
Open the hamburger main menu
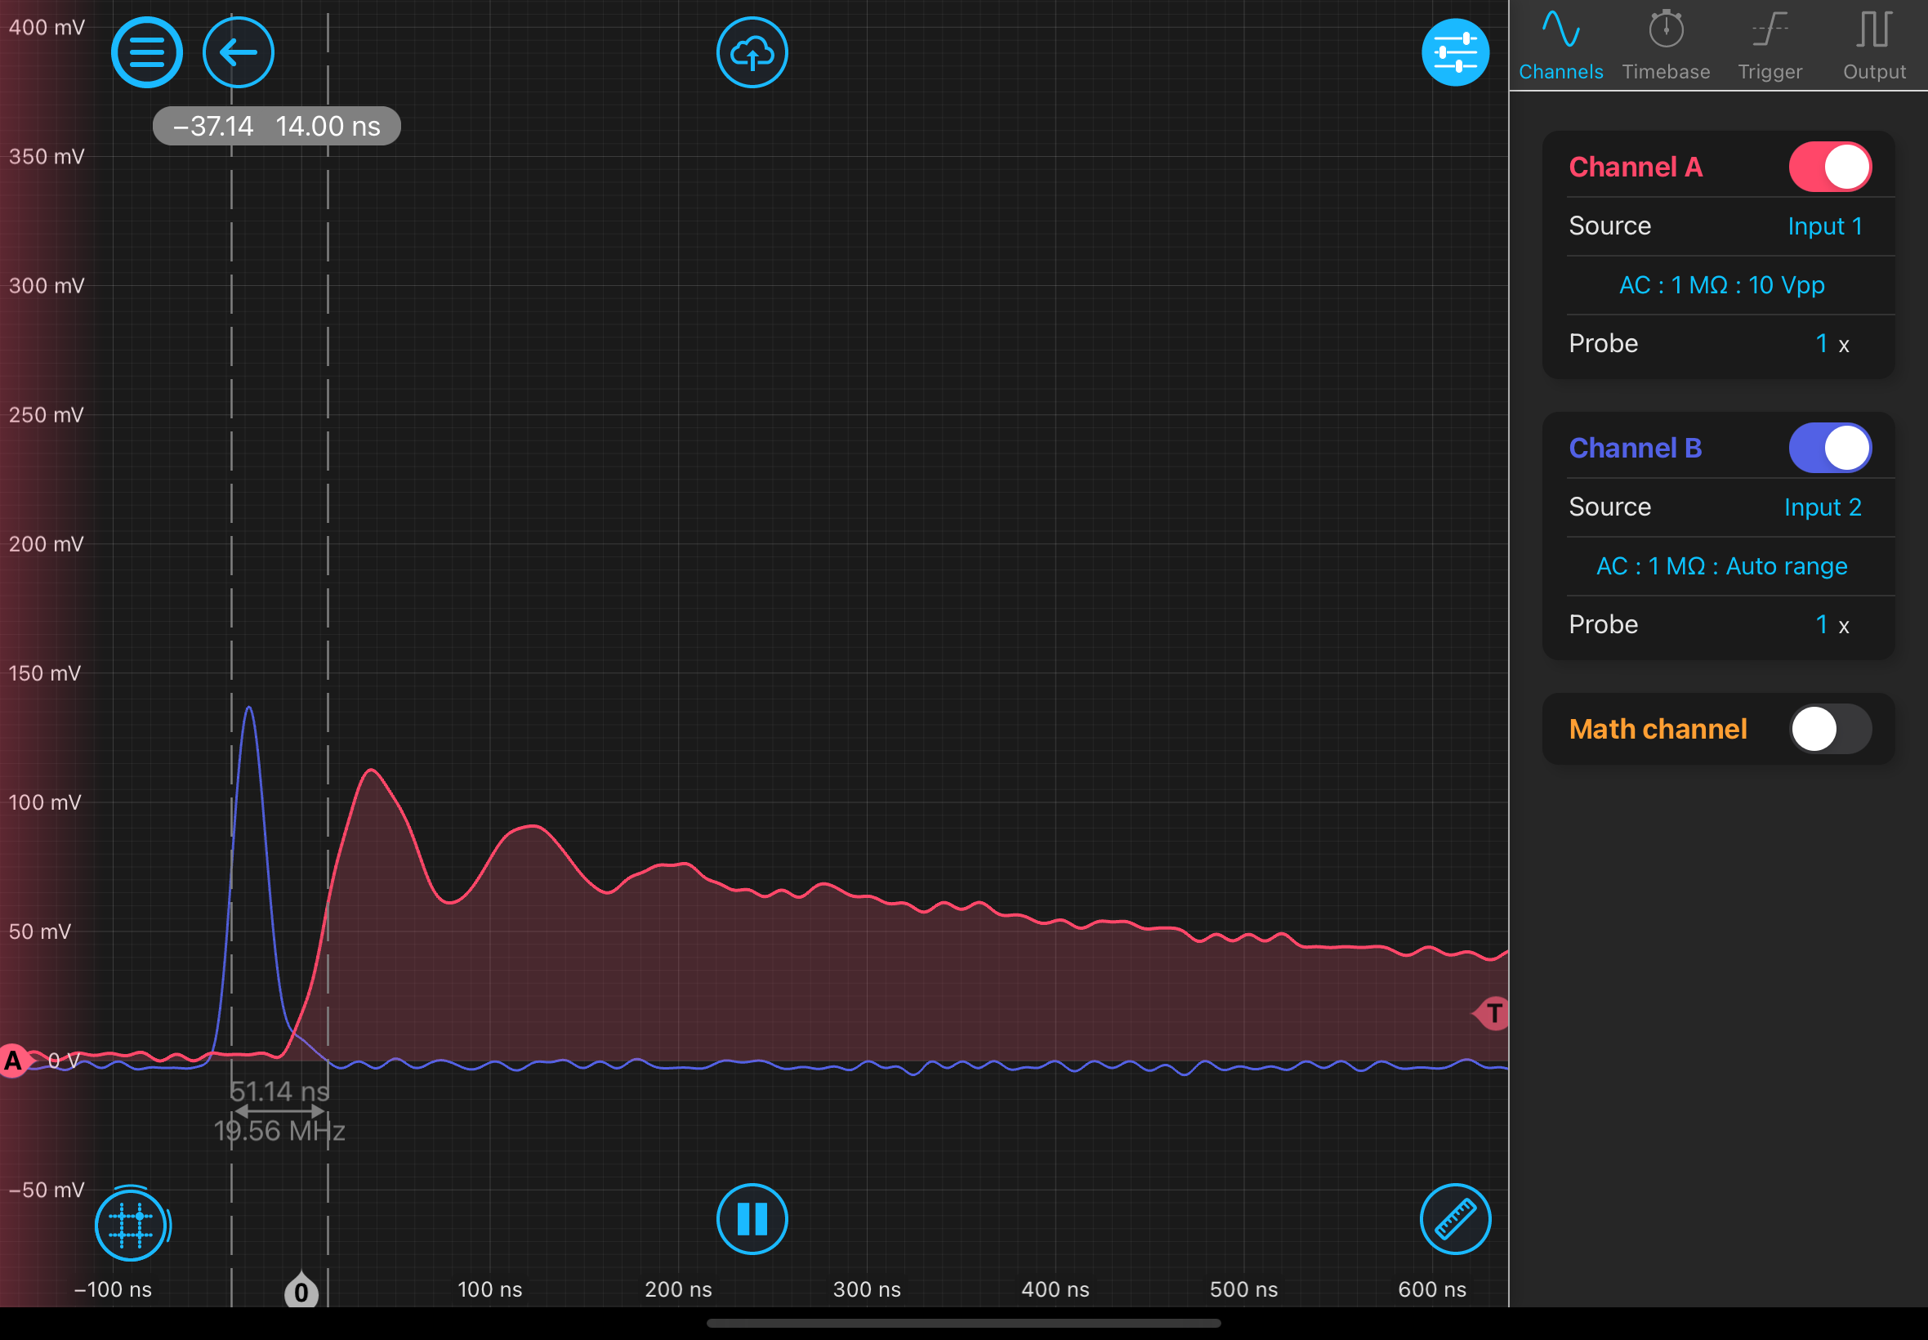[x=147, y=52]
